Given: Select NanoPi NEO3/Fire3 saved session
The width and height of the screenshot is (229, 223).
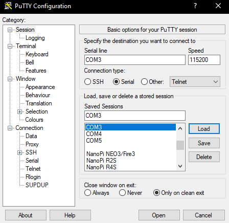Looking at the screenshot, I should point(130,154).
